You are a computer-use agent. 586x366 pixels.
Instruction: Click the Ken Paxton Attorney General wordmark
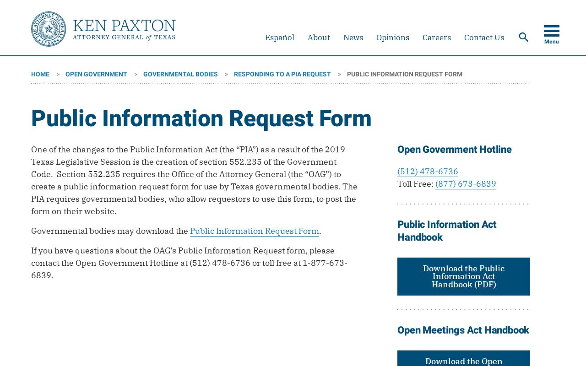tap(124, 30)
